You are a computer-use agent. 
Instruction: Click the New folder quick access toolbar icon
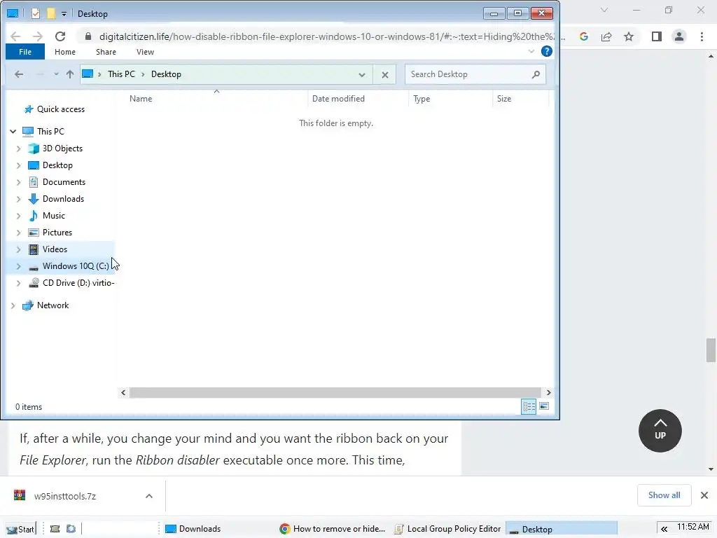click(x=50, y=13)
